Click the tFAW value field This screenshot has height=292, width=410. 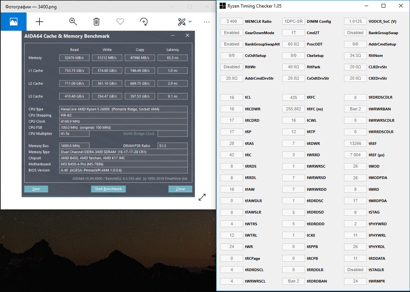tap(232, 189)
